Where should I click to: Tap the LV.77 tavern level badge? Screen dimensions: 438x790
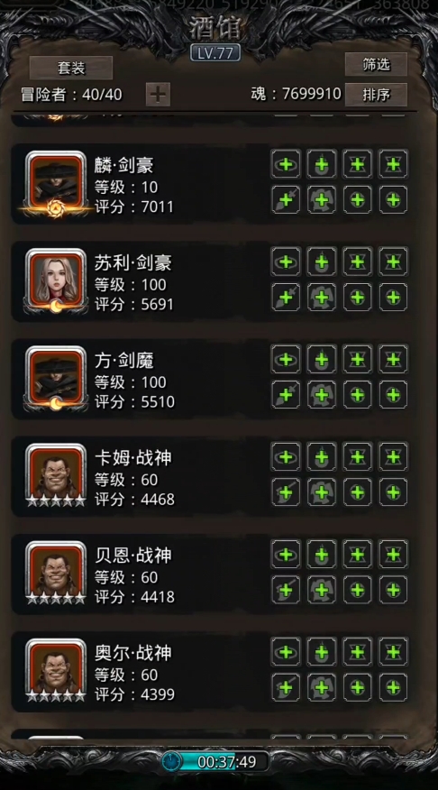point(215,53)
